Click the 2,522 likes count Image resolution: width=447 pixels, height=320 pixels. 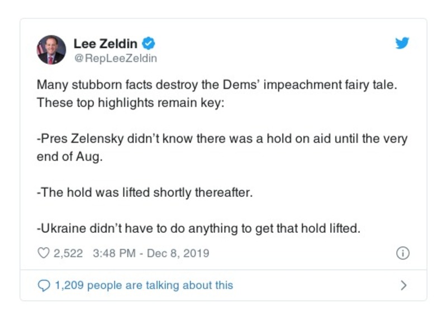(x=68, y=253)
